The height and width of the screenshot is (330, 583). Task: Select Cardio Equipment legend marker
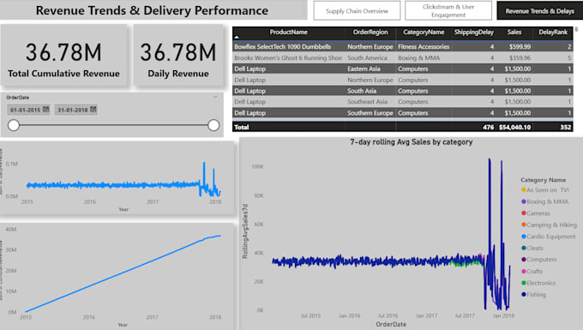tap(524, 237)
